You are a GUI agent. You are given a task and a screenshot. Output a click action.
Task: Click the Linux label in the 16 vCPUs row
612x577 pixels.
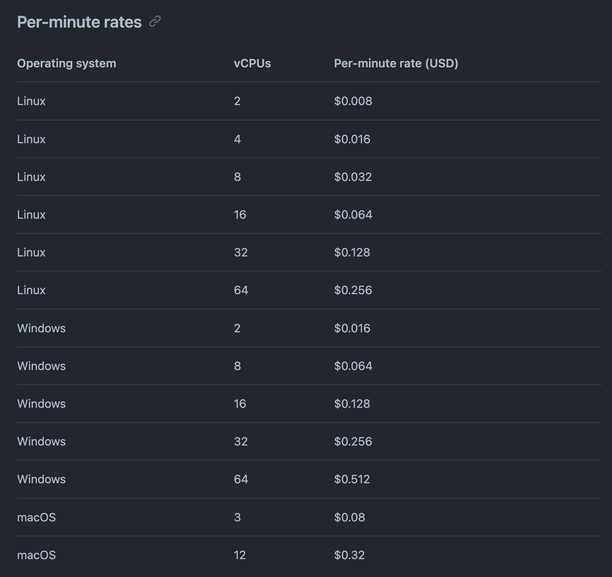tap(31, 215)
